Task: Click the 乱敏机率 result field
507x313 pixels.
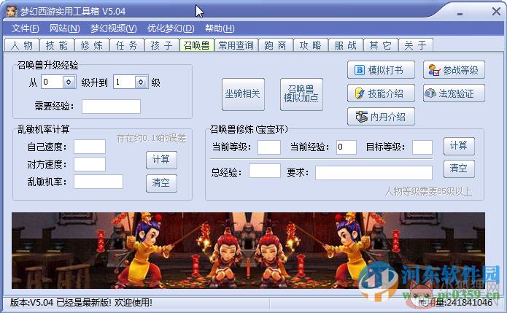Action: (98, 182)
